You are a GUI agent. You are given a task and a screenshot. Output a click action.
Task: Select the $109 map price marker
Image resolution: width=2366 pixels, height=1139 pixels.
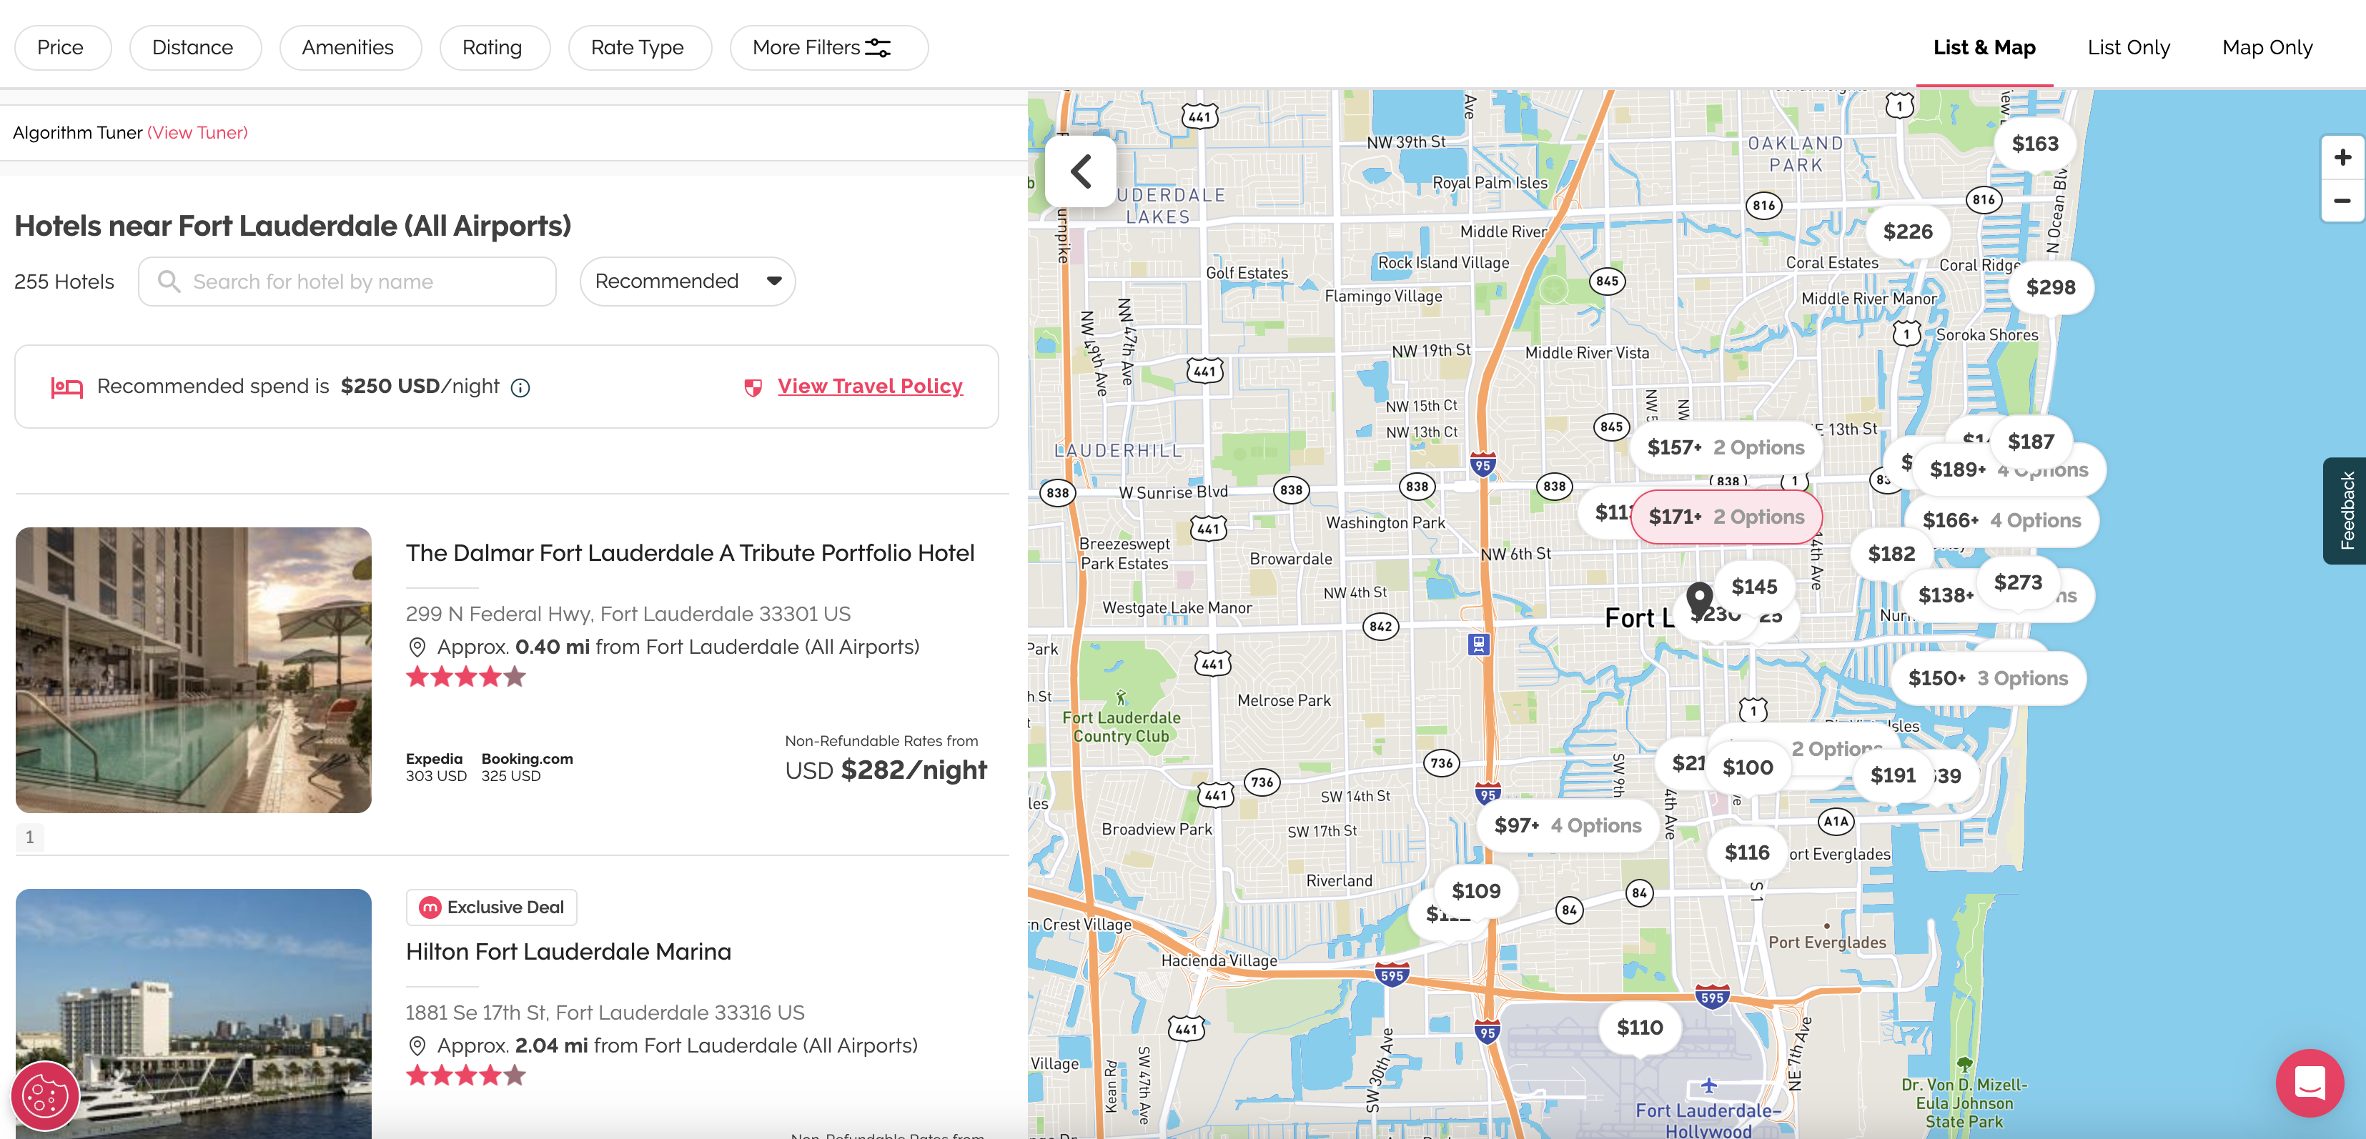tap(1476, 891)
